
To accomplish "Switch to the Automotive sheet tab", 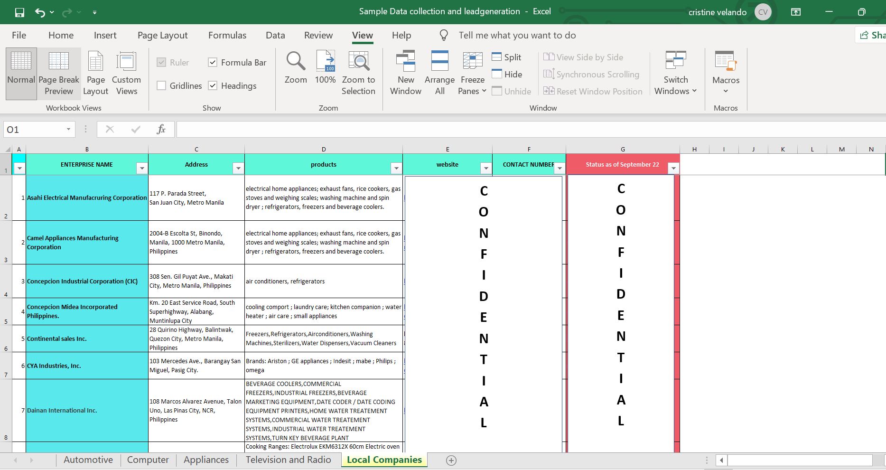I will tap(88, 460).
